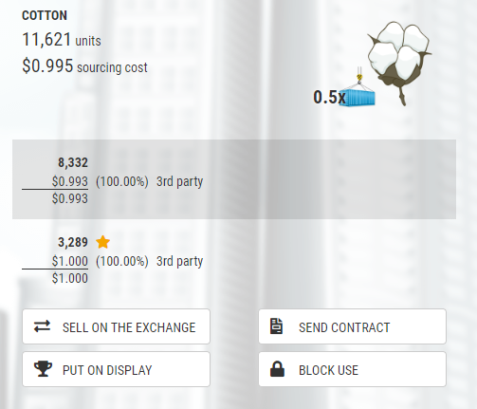Click the COTTON resource title
Screen dimensions: 477x409
pos(45,15)
